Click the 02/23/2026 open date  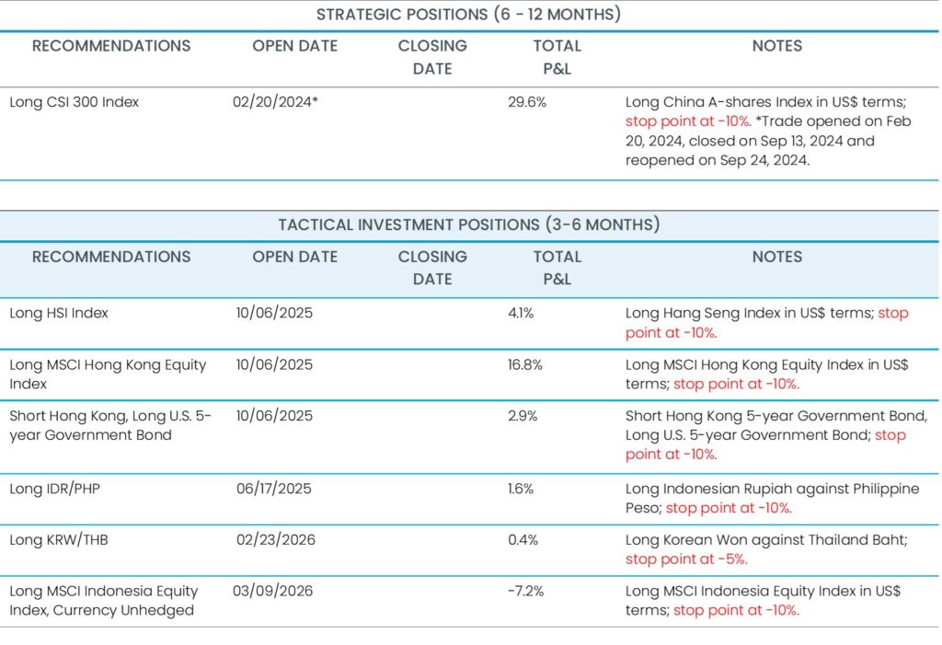coord(276,540)
